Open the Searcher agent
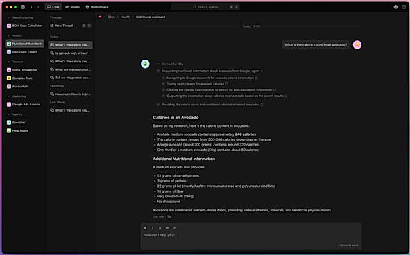This screenshot has width=410, height=255. click(x=25, y=122)
